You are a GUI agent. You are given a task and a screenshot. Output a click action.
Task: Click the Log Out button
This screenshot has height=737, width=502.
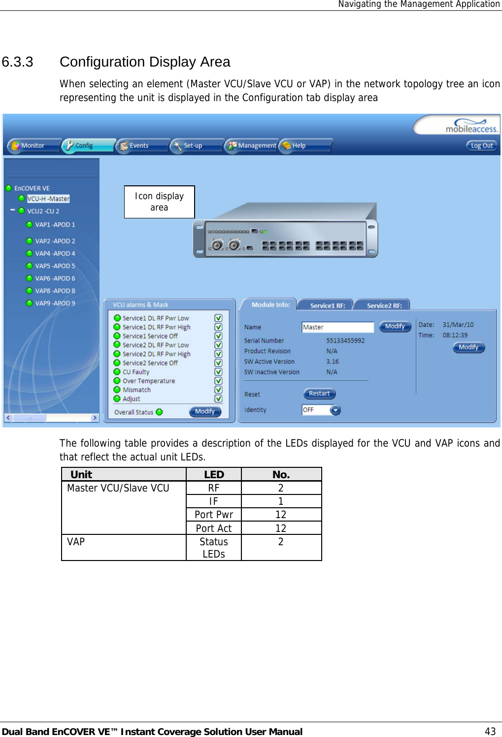(482, 145)
